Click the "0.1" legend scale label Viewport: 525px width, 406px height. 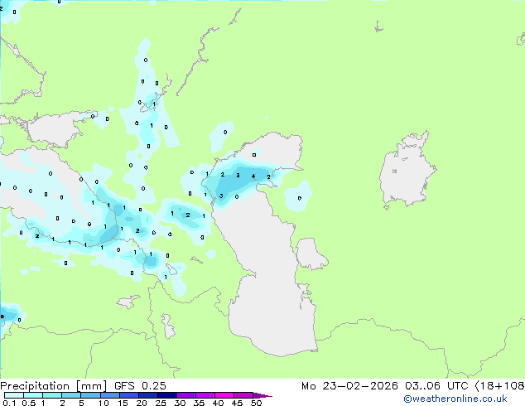(x=9, y=403)
